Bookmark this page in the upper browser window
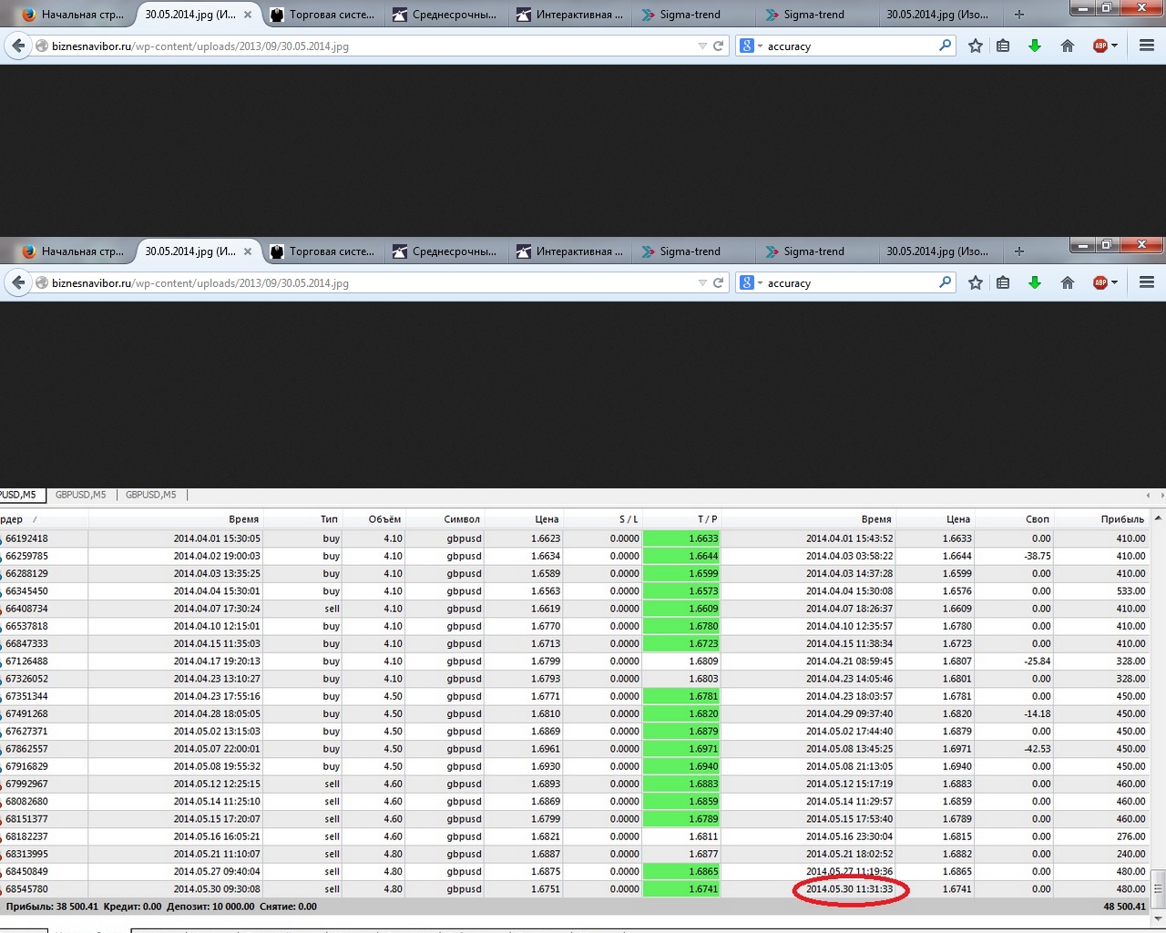Viewport: 1166px width, 933px height. (x=976, y=46)
